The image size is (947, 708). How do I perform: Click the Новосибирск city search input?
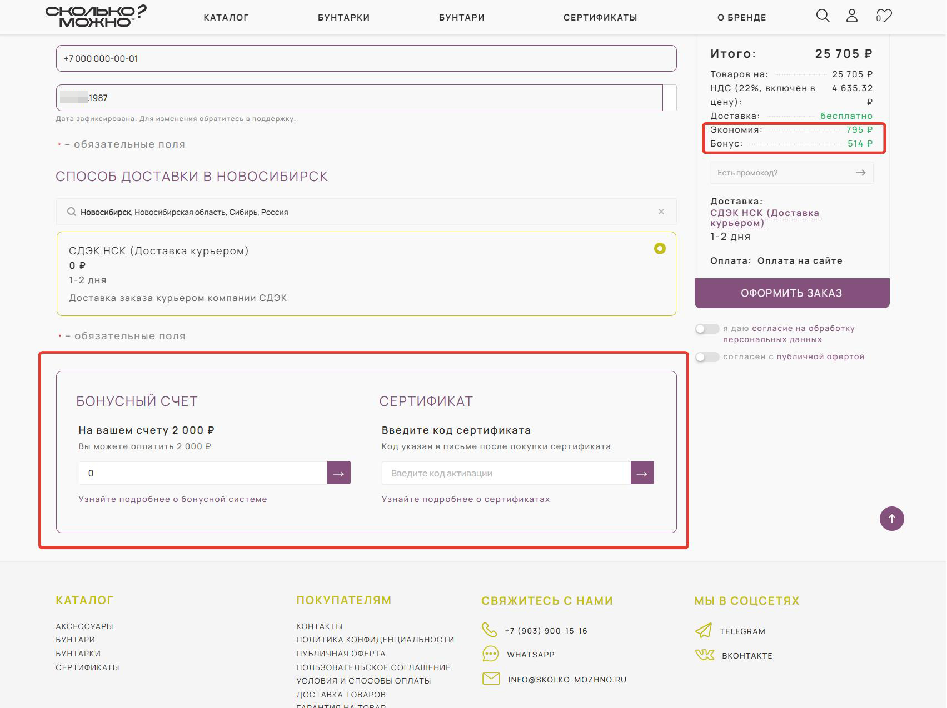366,212
